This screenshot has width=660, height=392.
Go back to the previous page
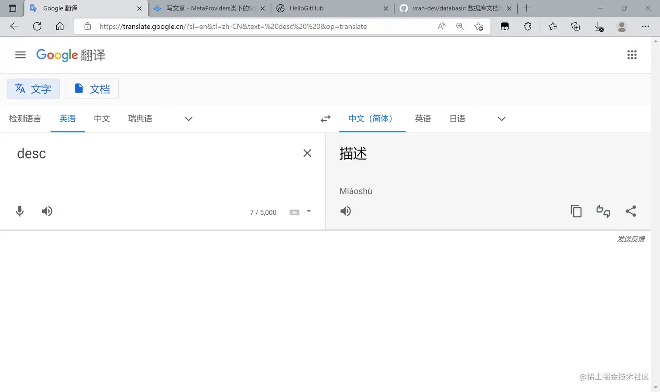click(14, 26)
